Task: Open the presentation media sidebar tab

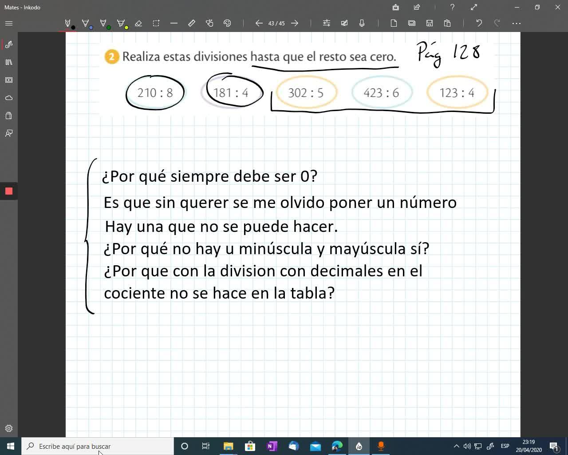Action: 9,80
